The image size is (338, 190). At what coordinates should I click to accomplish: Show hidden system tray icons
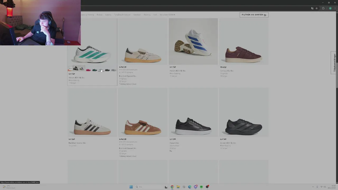[313, 187]
